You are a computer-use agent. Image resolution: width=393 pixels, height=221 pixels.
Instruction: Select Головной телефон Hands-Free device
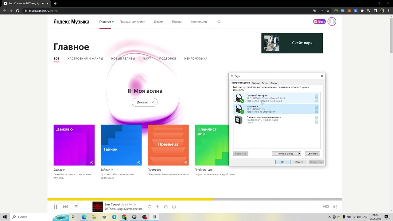coord(276,98)
